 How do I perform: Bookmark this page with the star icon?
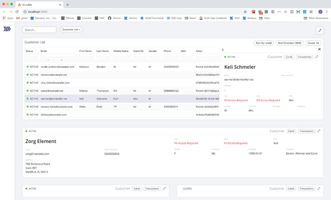click(x=245, y=11)
